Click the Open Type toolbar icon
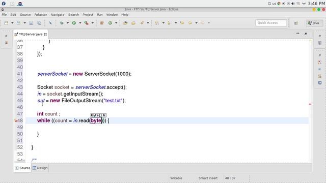Image resolution: width=326 pixels, height=183 pixels. coord(125,23)
